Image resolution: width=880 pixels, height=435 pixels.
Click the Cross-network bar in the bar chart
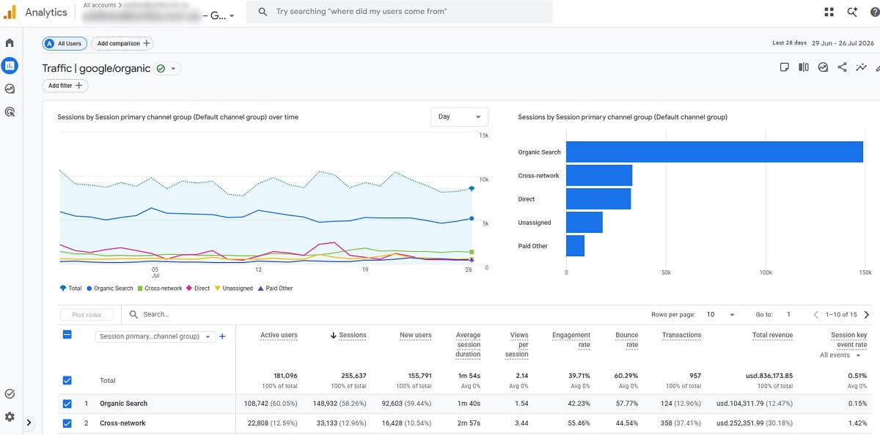(599, 176)
